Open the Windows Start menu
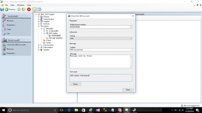Viewport: 202px width, 113px height. pyautogui.click(x=4, y=110)
